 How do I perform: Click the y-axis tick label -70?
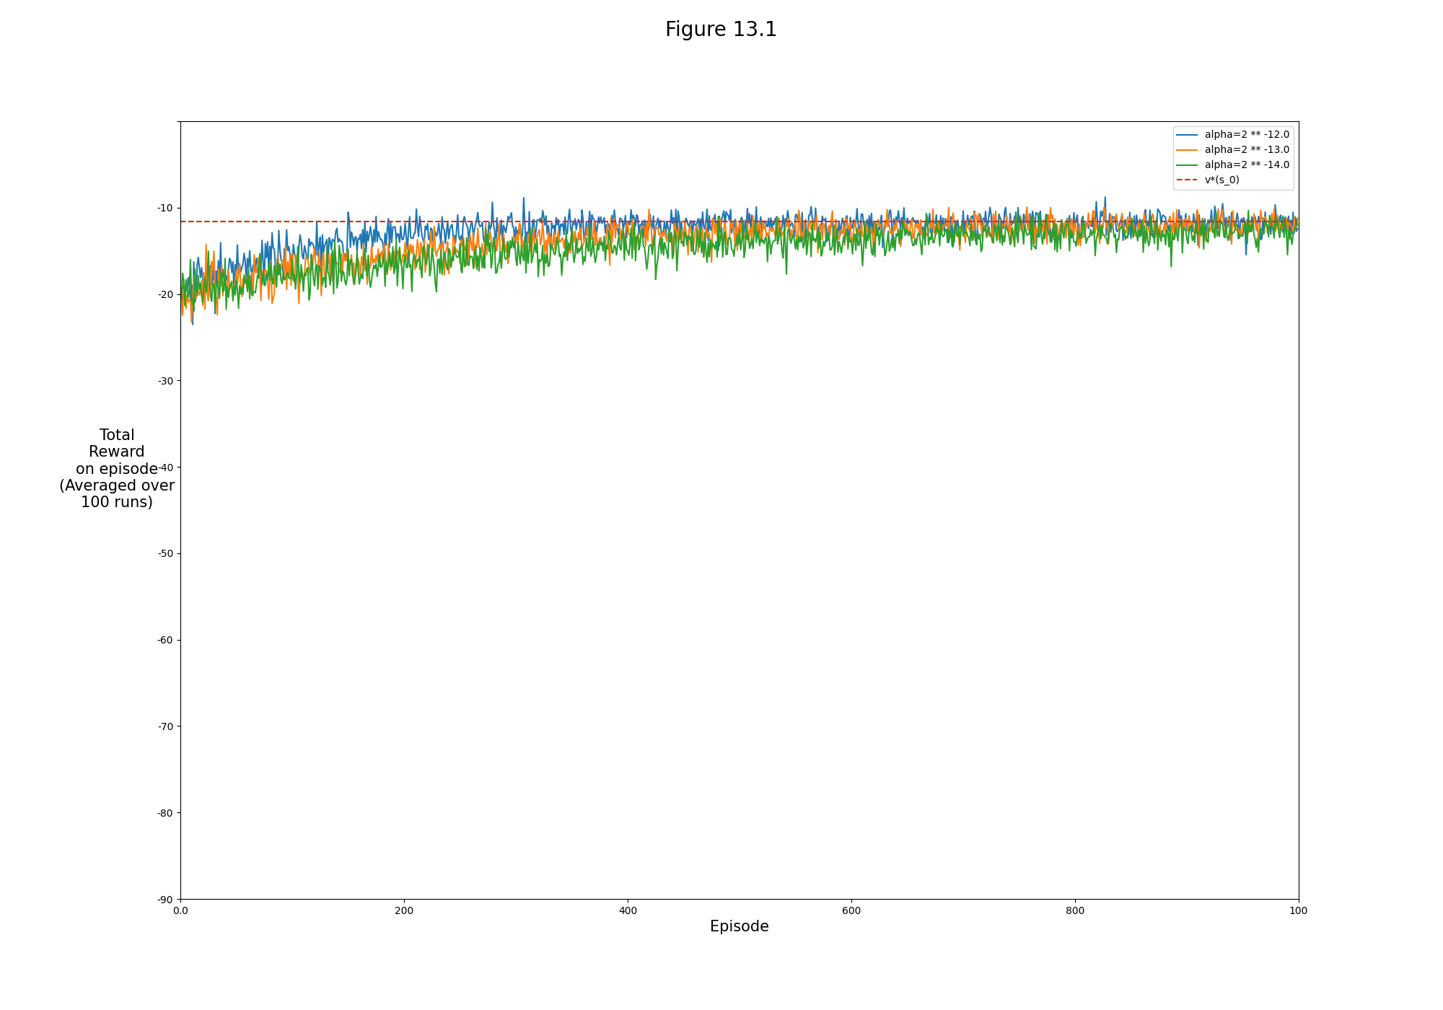(x=165, y=726)
